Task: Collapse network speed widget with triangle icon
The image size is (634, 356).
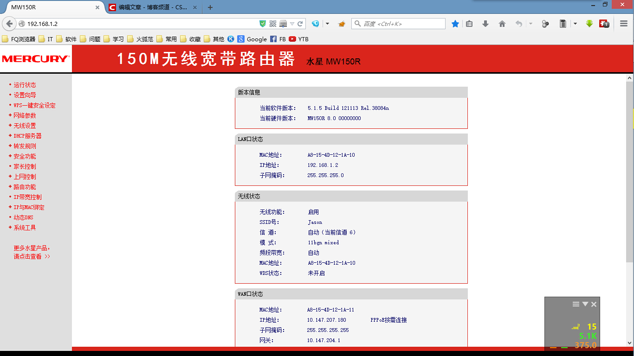Action: pos(585,304)
